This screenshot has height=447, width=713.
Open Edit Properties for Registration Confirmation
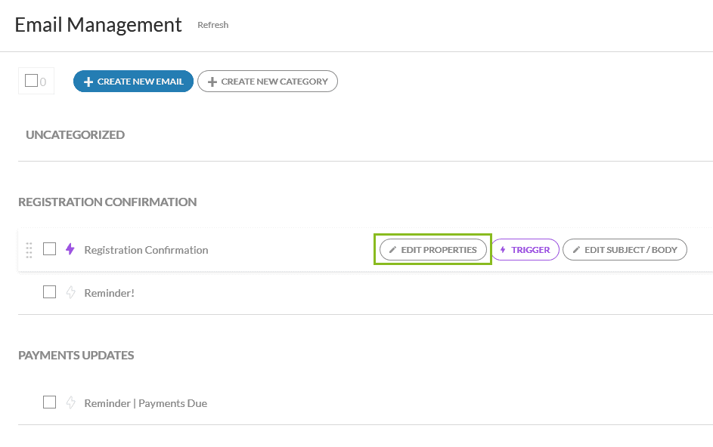click(x=433, y=250)
